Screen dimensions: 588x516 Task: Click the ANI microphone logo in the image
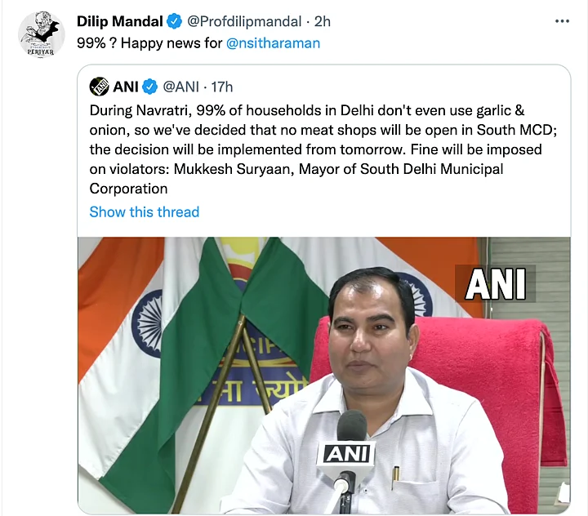(x=346, y=454)
